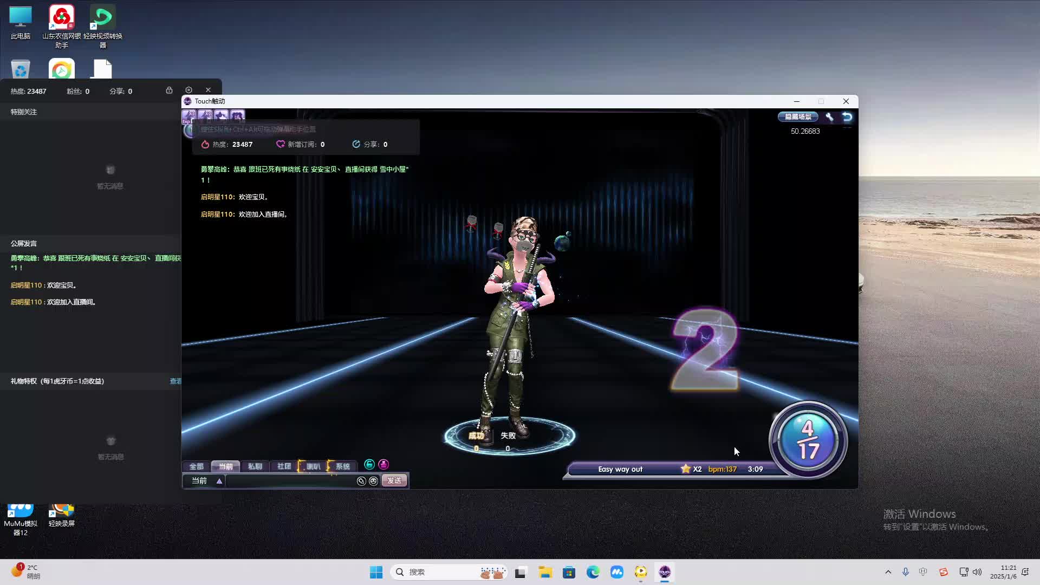Click the first X2 Exp buff icon
This screenshot has height=585, width=1040.
[189, 115]
